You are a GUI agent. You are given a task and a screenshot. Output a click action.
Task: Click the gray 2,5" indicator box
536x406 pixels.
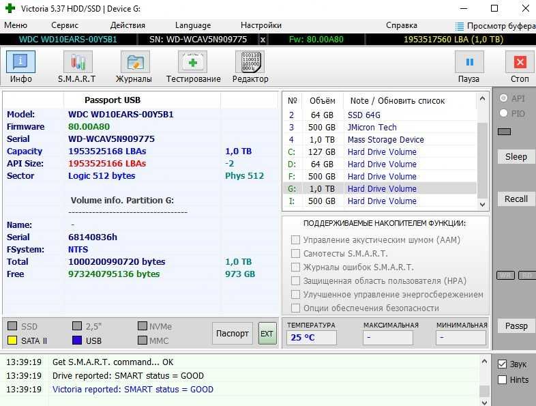coord(77,325)
